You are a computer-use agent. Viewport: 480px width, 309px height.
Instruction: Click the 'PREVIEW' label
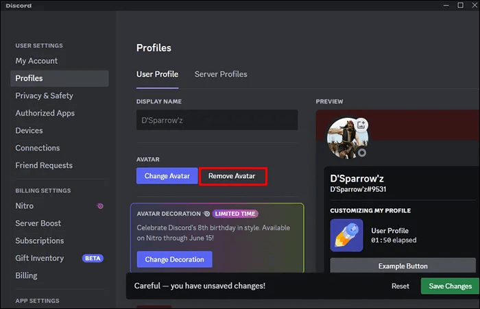pos(329,101)
